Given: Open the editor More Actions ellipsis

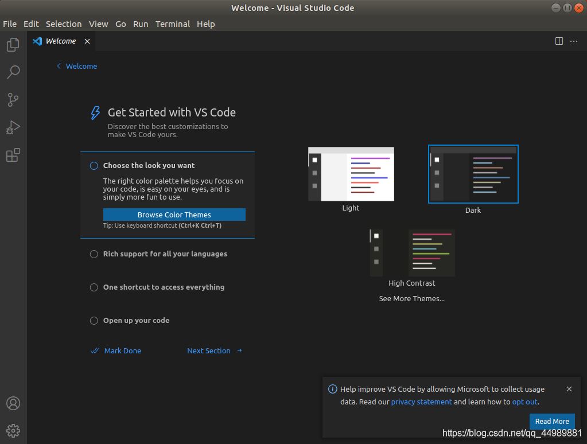Looking at the screenshot, I should [574, 41].
